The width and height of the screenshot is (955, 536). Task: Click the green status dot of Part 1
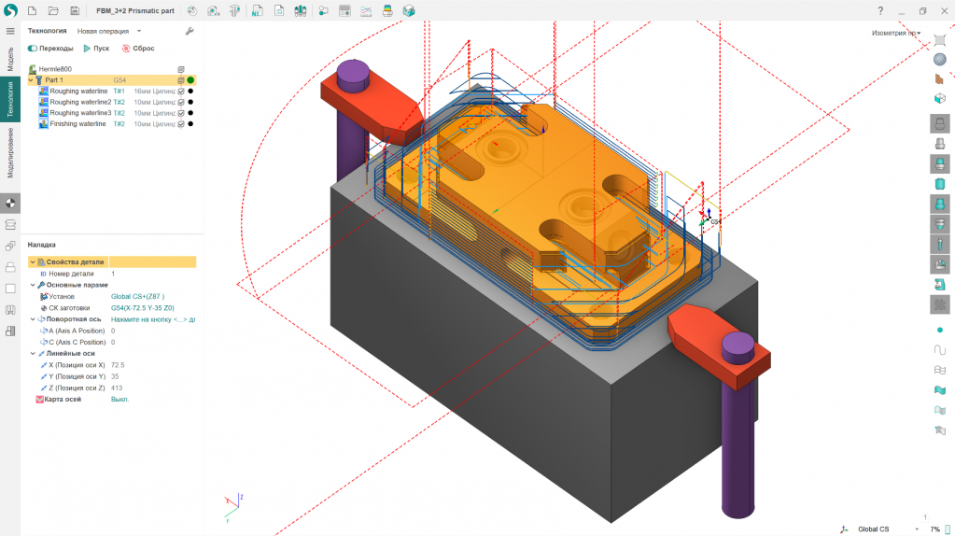click(190, 80)
